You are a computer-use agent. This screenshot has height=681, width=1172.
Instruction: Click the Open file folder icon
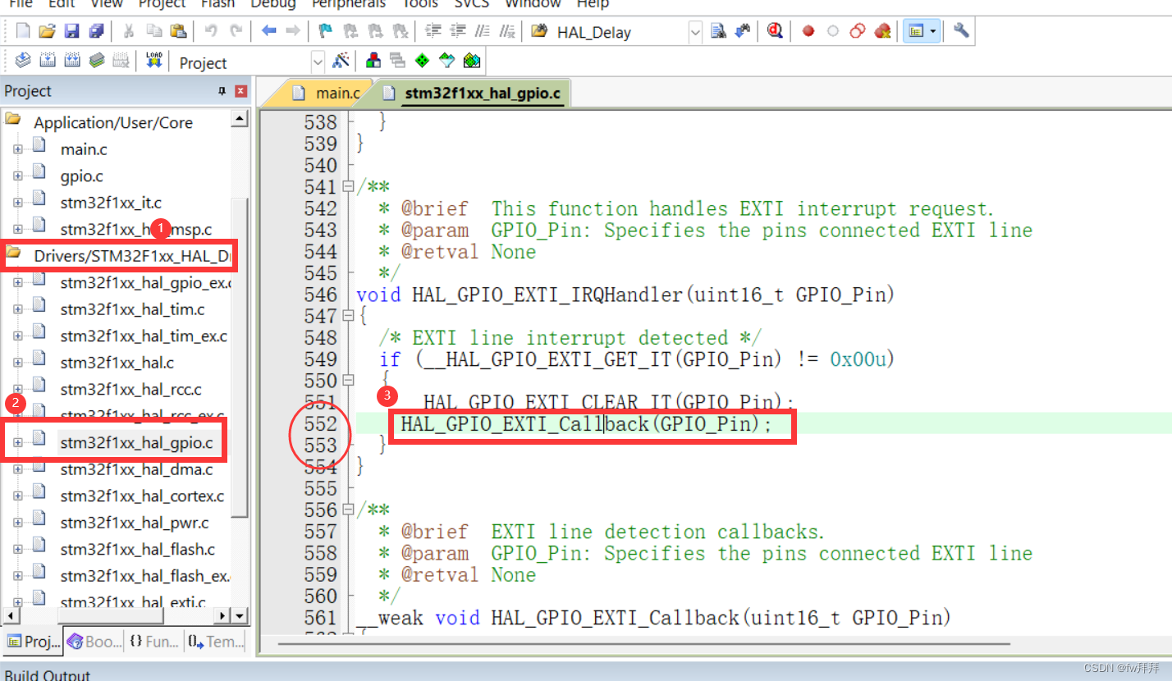[x=47, y=31]
